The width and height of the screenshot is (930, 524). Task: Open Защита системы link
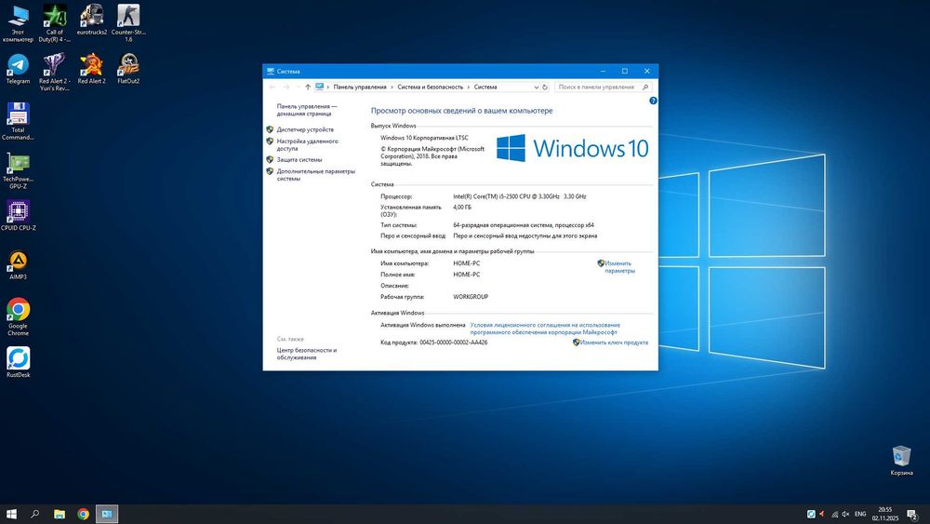[299, 160]
